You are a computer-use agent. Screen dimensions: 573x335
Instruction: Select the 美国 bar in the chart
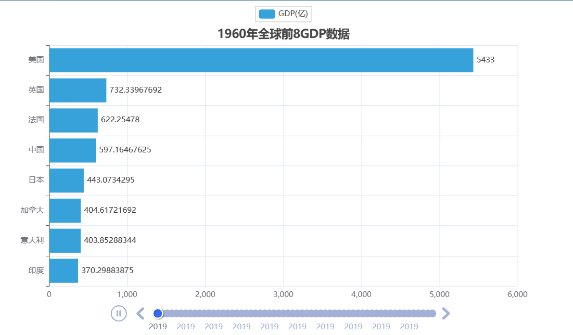tap(261, 60)
